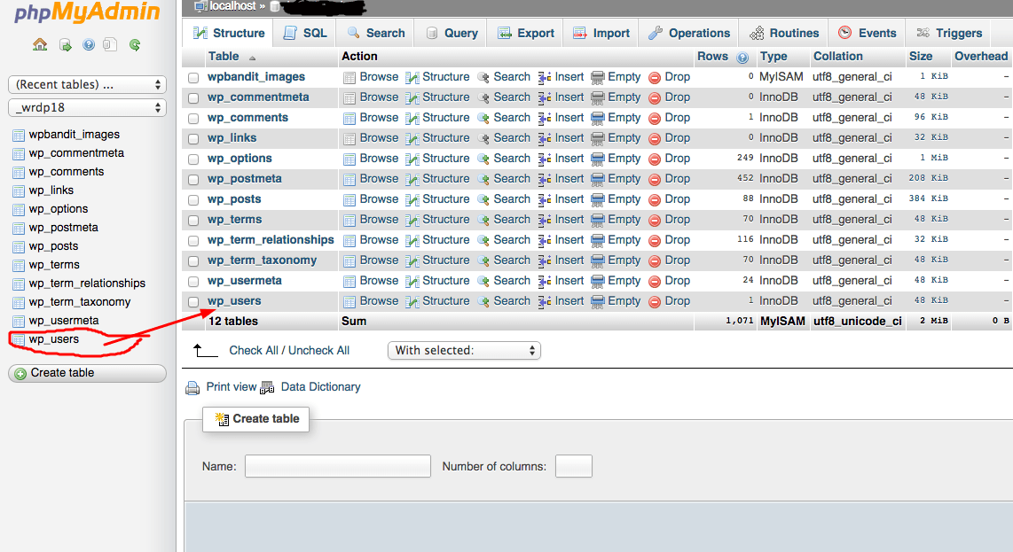The height and width of the screenshot is (552, 1013).
Task: Click the Empty trash icon for wp_comments
Action: tap(598, 118)
